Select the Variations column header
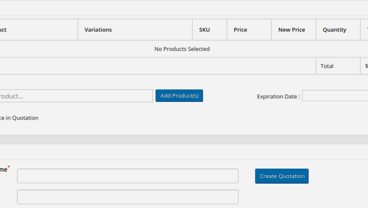The width and height of the screenshot is (368, 208). (135, 30)
